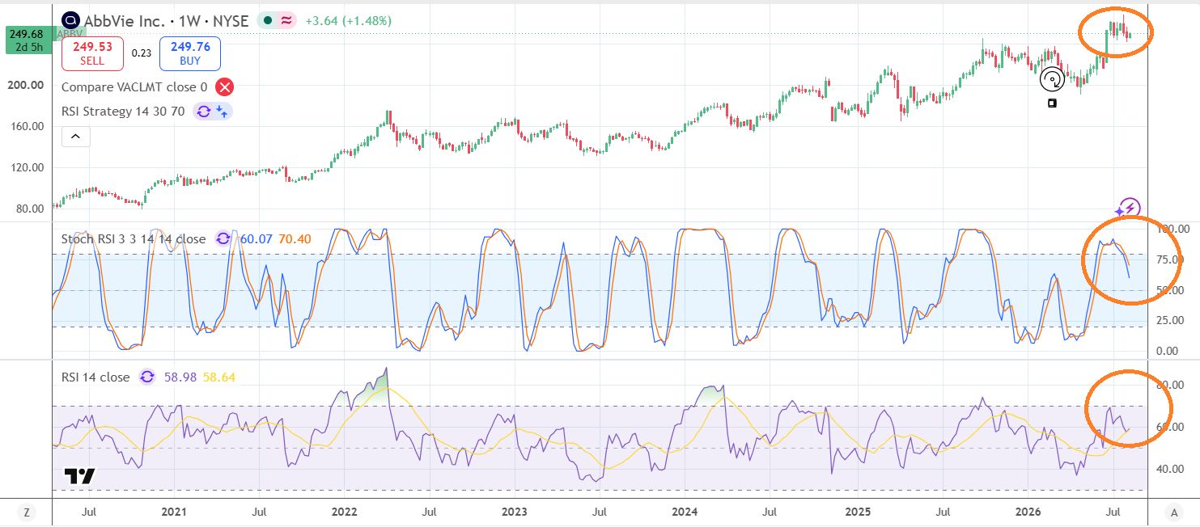The height and width of the screenshot is (527, 1200).
Task: Click the refresh icon next to RSI 14 close
Action: 147,377
